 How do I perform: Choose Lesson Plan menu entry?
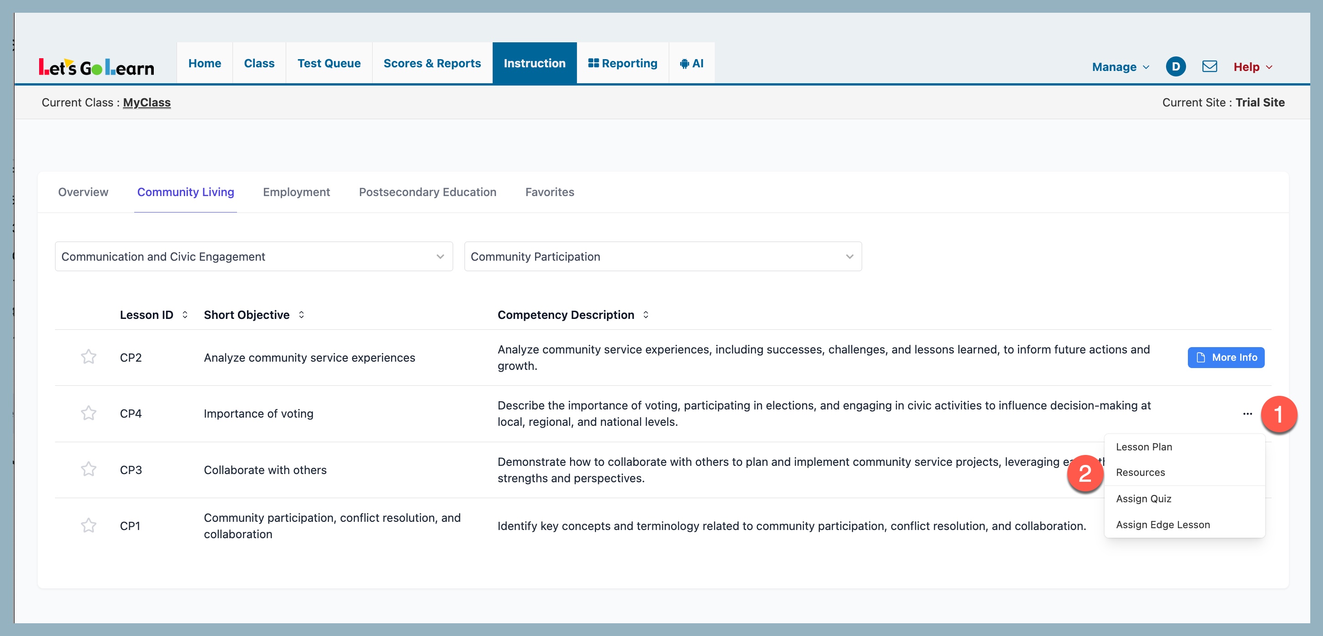click(1144, 447)
